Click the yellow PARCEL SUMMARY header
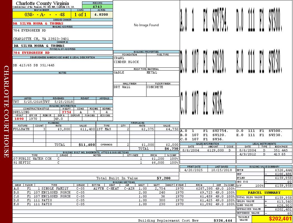The width and height of the screenshot is (293, 223). tap(264, 193)
